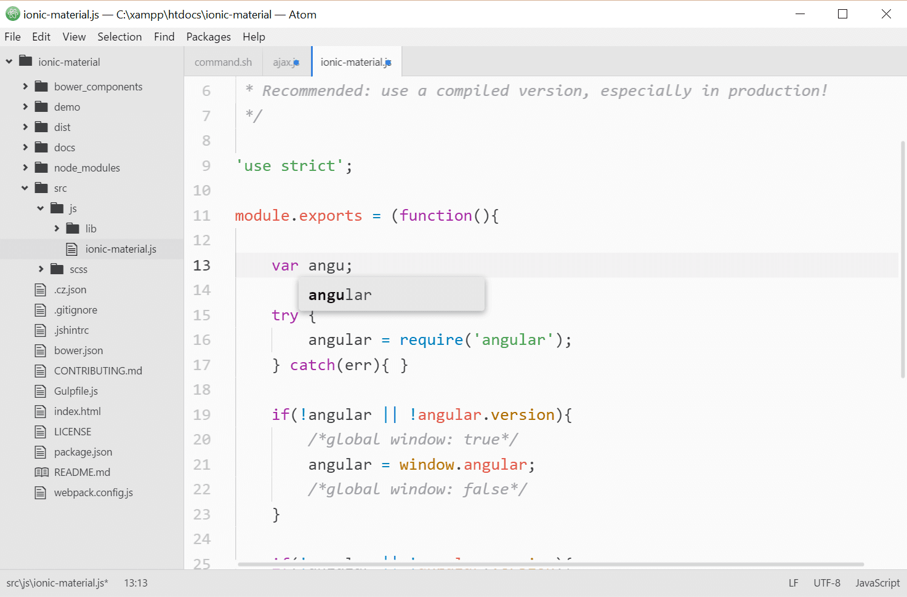Image resolution: width=907 pixels, height=597 pixels.
Task: Switch to the command.sh tab
Action: tap(223, 62)
